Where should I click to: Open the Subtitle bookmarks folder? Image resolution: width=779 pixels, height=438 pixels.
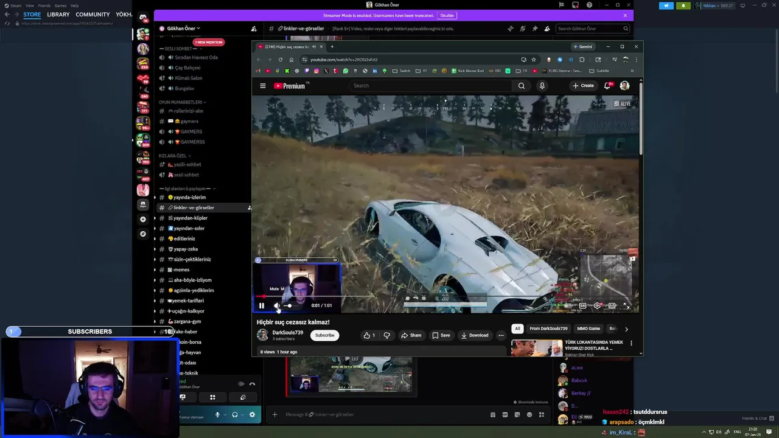(x=599, y=71)
